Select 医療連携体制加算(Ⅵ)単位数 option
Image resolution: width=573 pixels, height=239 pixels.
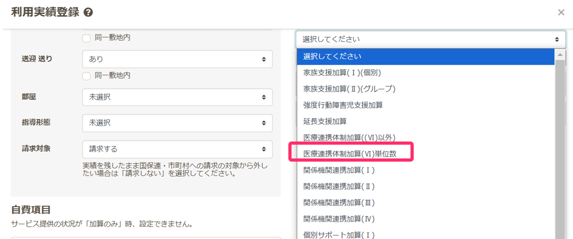click(349, 154)
